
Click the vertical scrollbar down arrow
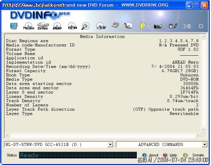203,130
